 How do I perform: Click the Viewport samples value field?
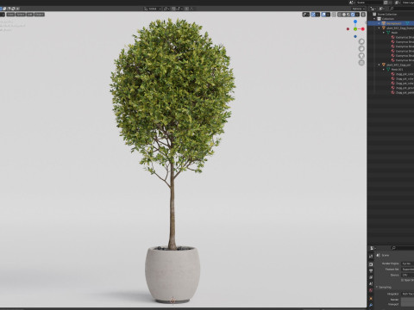(408, 304)
